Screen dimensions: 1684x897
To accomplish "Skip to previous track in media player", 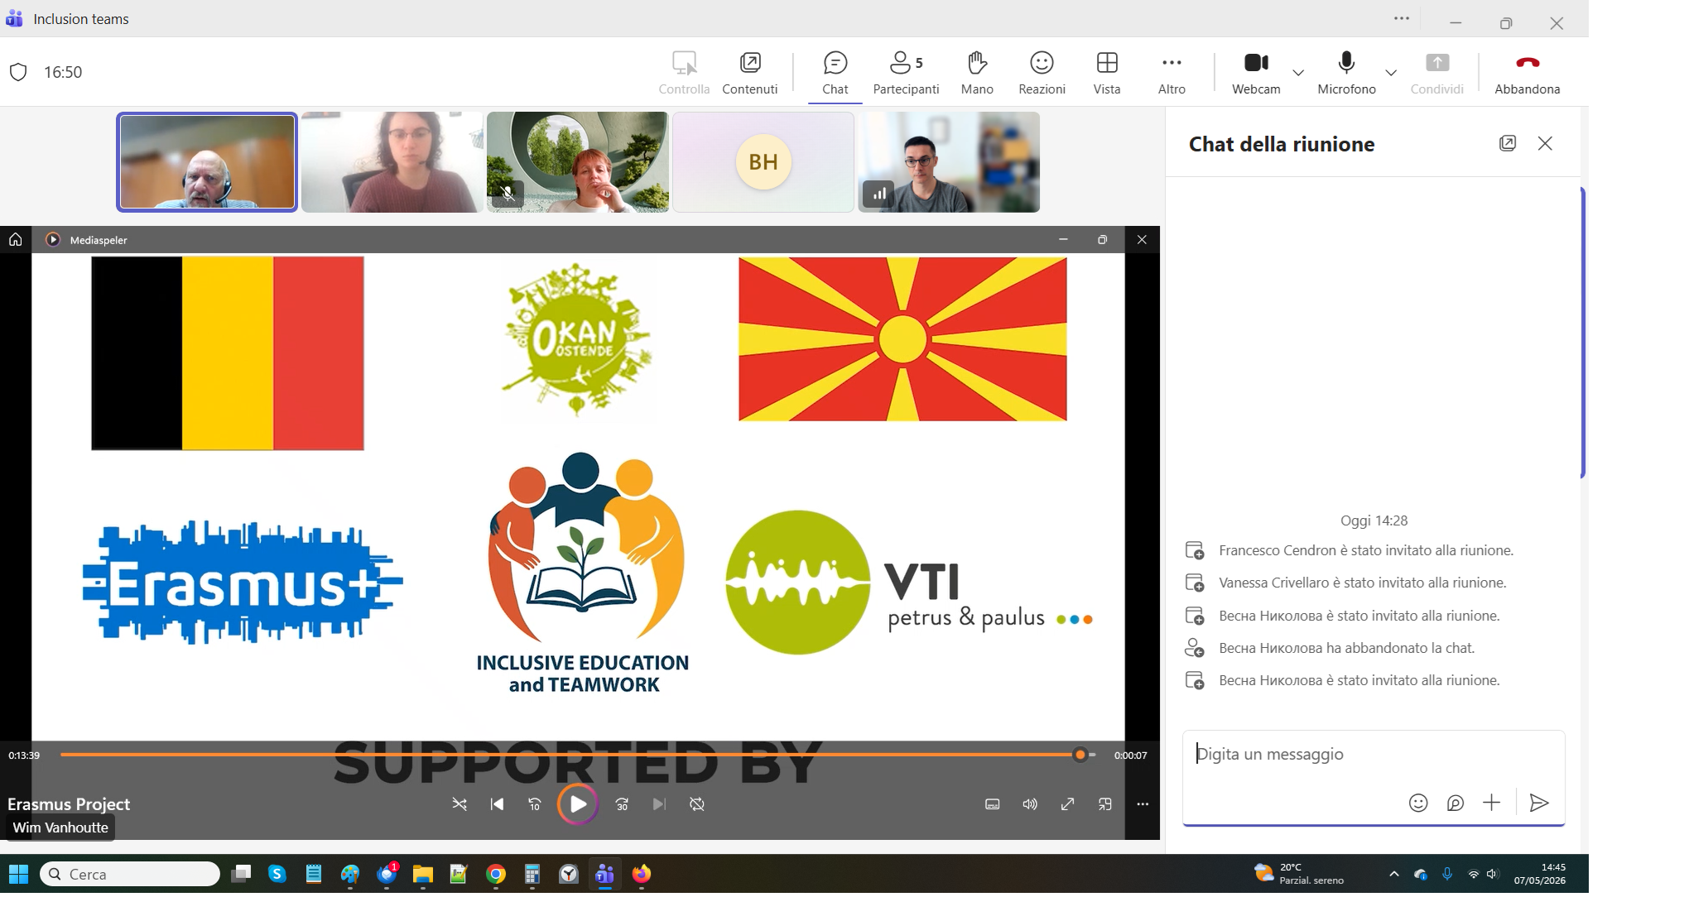I will (x=497, y=804).
